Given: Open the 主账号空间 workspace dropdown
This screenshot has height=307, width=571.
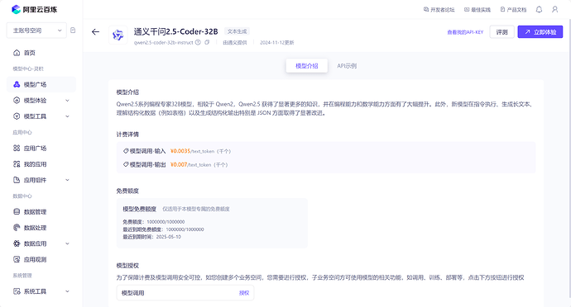Looking at the screenshot, I should pyautogui.click(x=36, y=31).
